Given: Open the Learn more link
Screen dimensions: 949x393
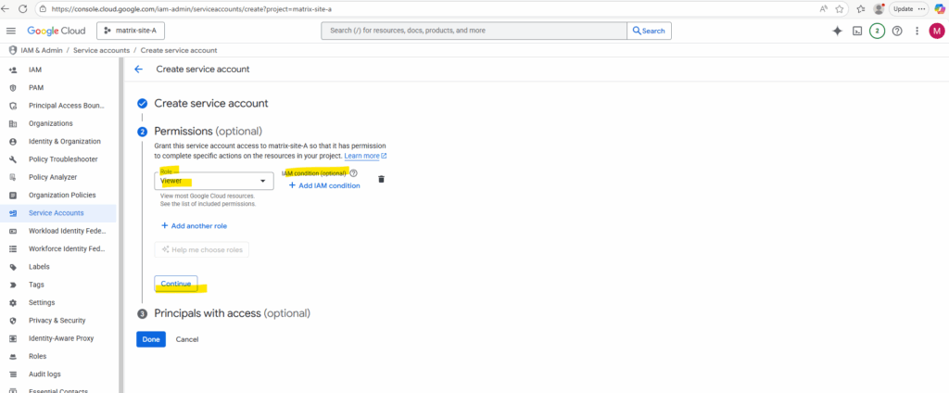Looking at the screenshot, I should coord(365,156).
